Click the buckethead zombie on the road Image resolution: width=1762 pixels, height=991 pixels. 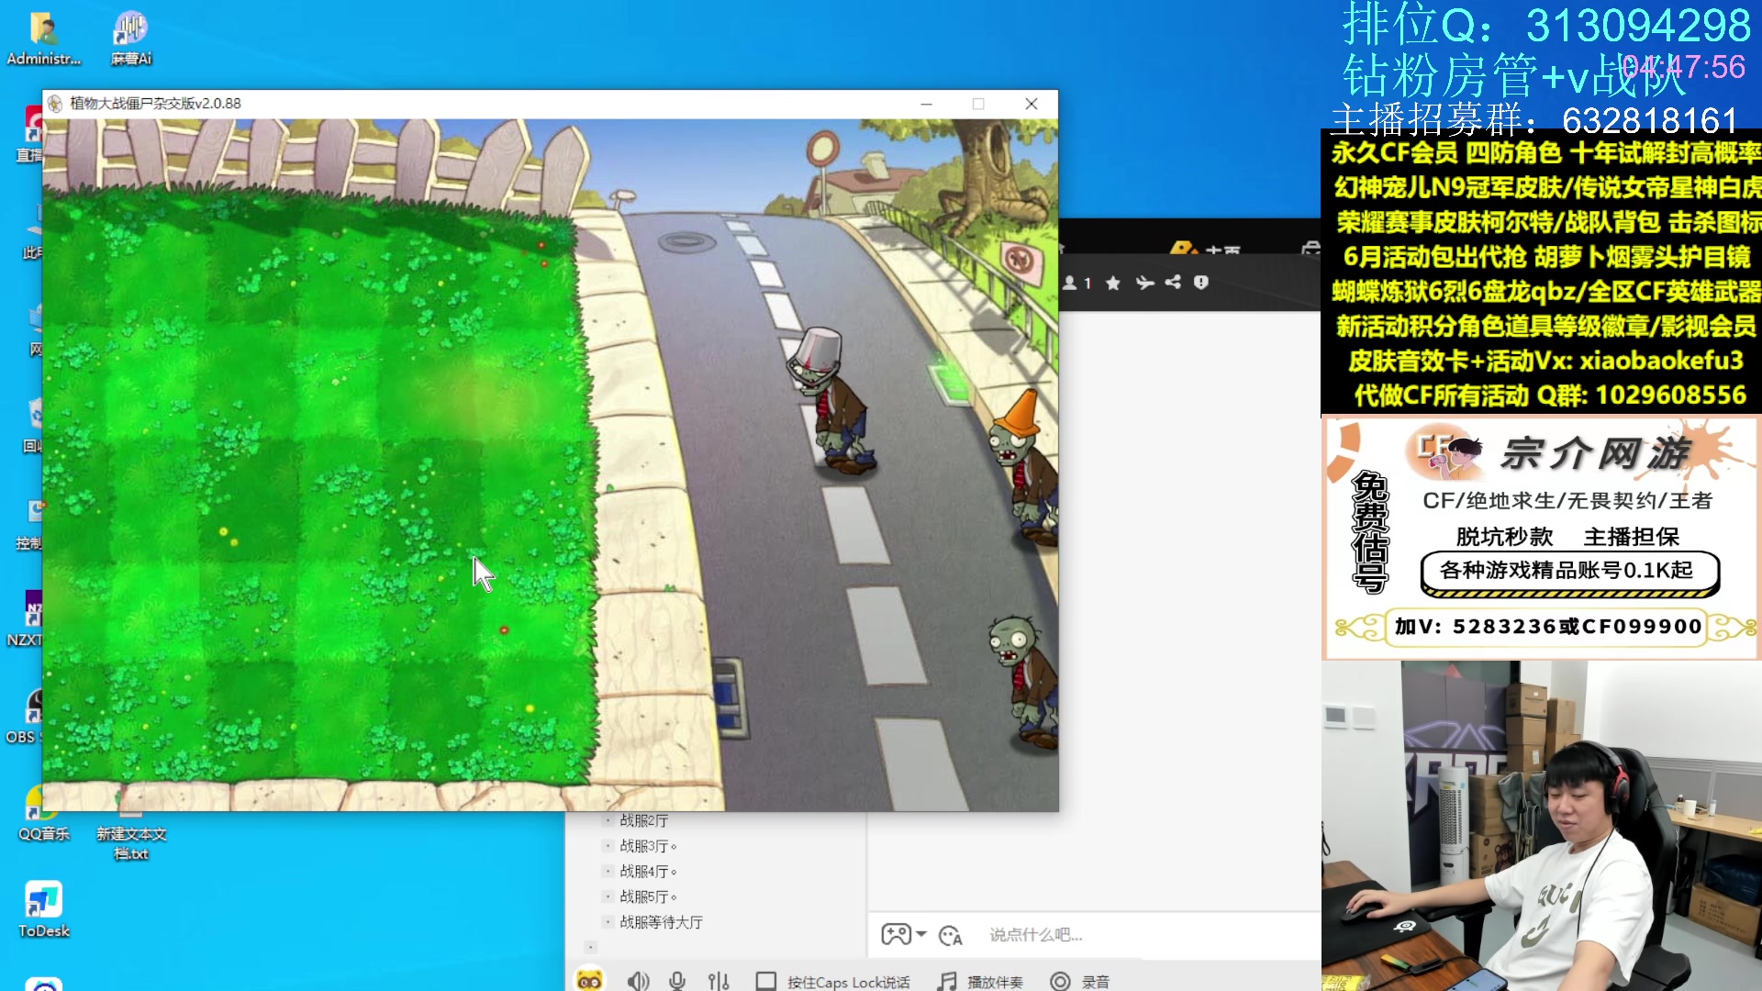coord(831,401)
